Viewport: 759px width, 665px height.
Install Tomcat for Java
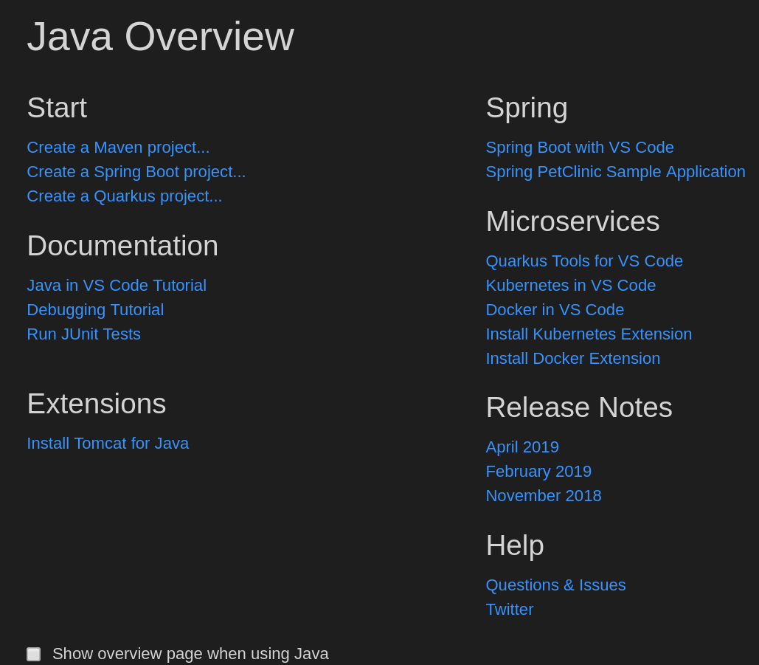click(x=108, y=443)
